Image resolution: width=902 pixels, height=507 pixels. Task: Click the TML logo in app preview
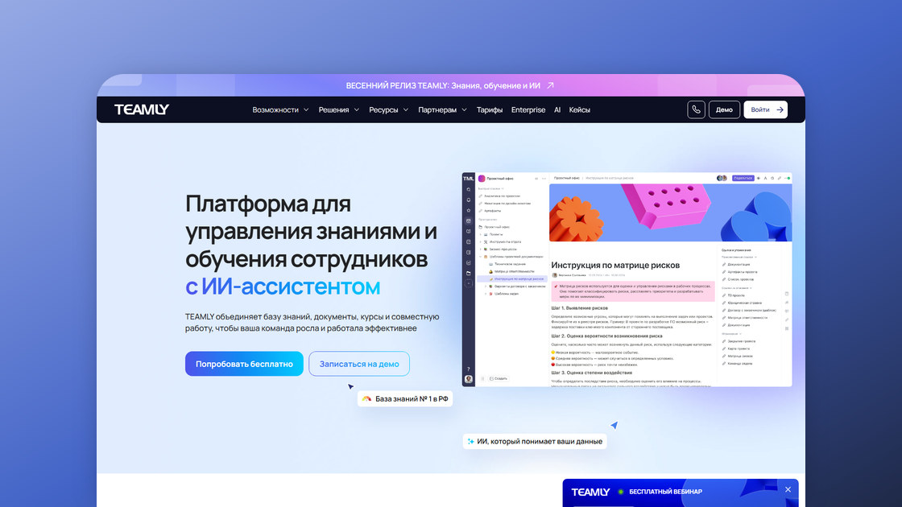468,179
